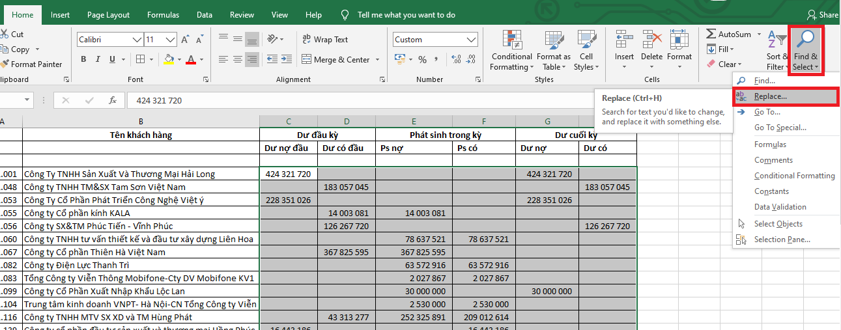Image resolution: width=841 pixels, height=330 pixels.
Task: Click the Delete cells icon
Action: [x=651, y=40]
